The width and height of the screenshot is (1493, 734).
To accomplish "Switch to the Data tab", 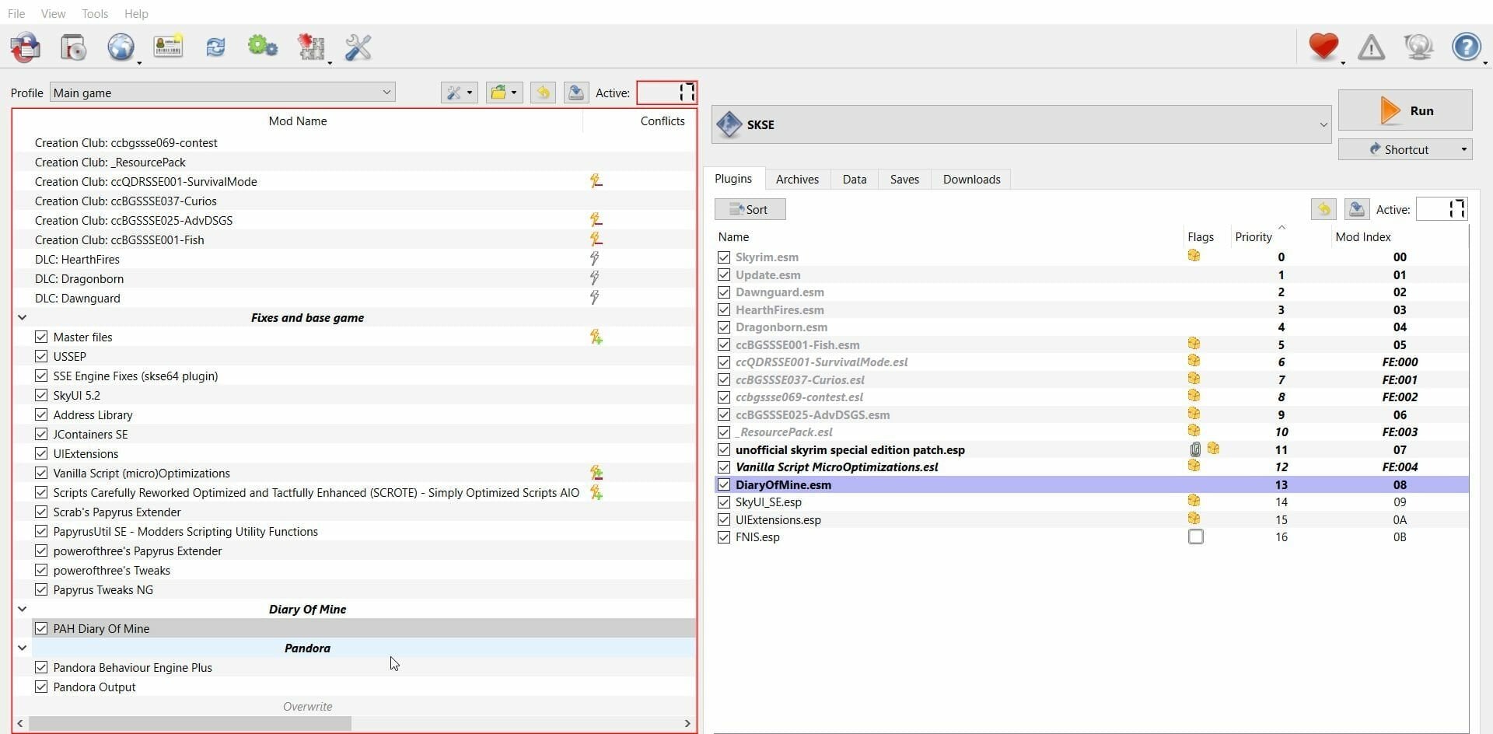I will pos(854,179).
